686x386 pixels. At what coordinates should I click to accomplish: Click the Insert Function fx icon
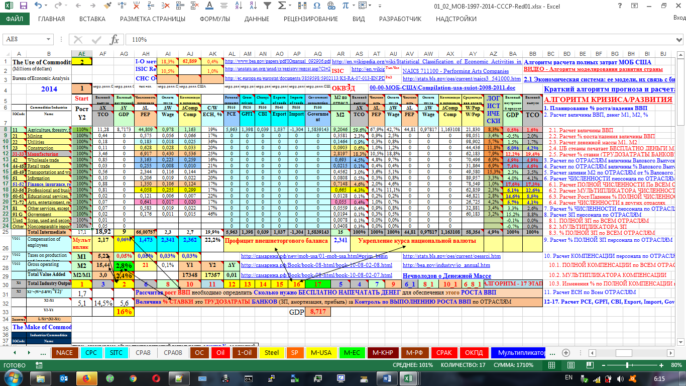[x=115, y=40]
